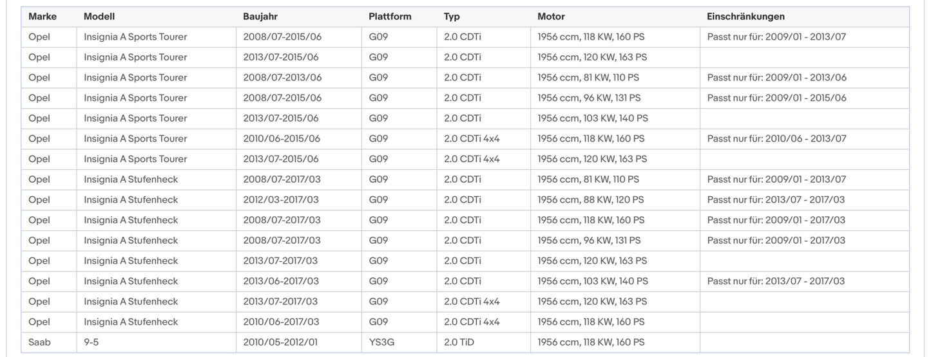Click the 2.0 TiD type cell
Image resolution: width=931 pixels, height=357 pixels.
pyautogui.click(x=459, y=342)
